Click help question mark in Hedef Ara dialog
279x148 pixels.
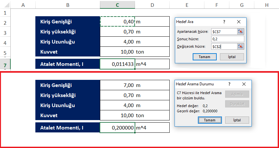[x=224, y=22]
